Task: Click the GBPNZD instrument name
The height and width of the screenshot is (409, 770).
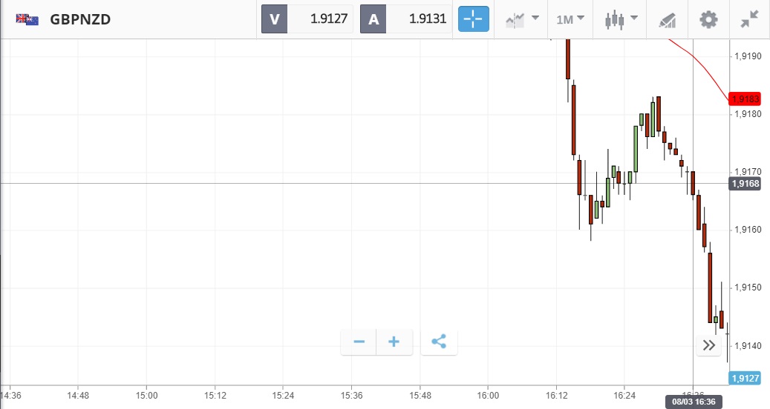Action: click(80, 20)
